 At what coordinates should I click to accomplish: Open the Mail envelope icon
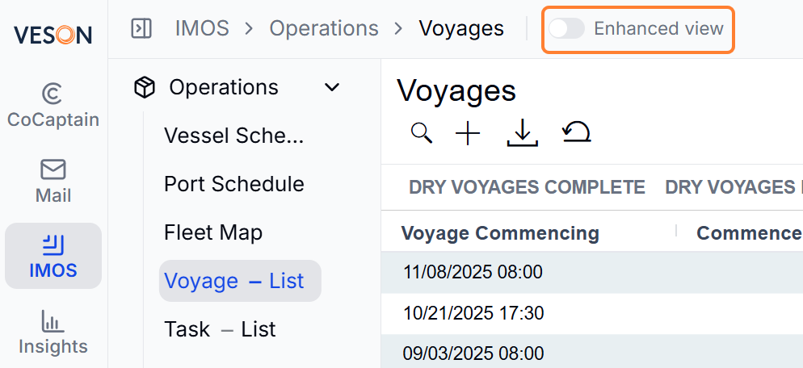click(53, 169)
